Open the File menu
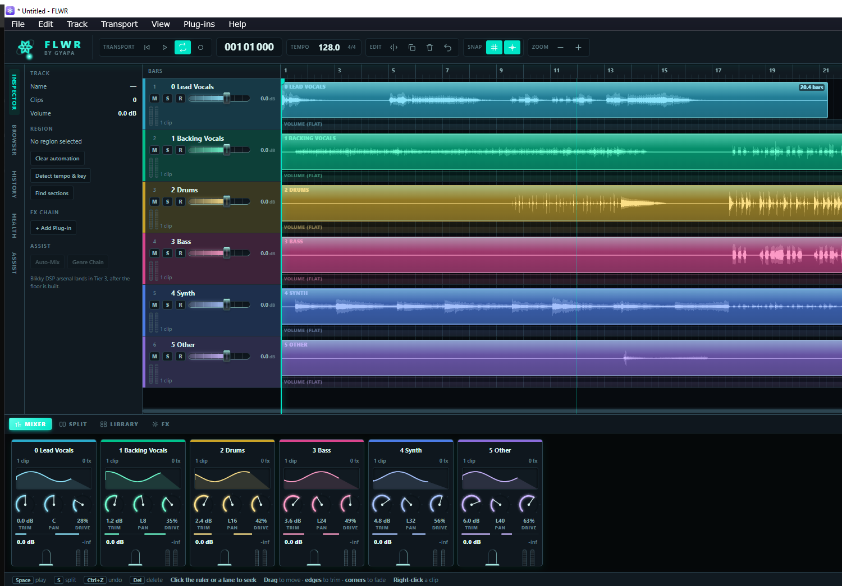This screenshot has height=586, width=842. click(x=18, y=24)
